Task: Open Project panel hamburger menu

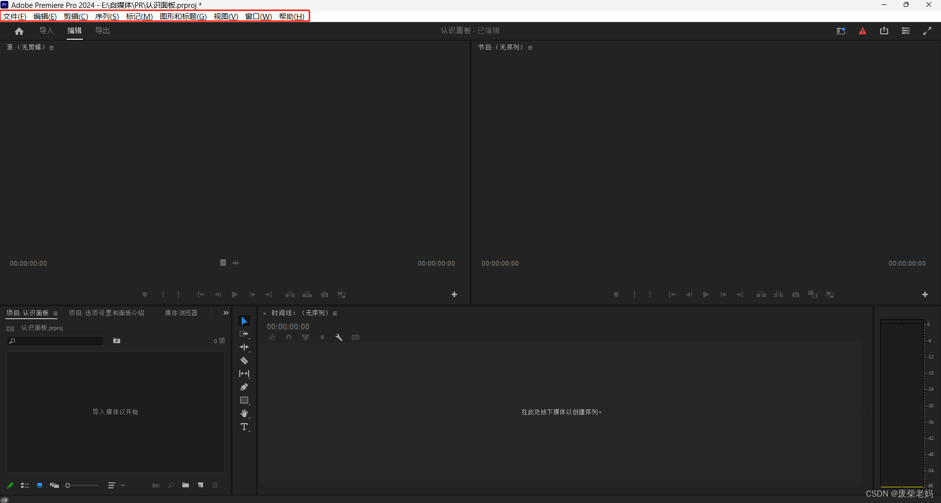Action: (x=55, y=313)
